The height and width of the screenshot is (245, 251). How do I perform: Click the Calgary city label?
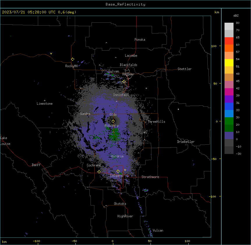(x=116, y=175)
